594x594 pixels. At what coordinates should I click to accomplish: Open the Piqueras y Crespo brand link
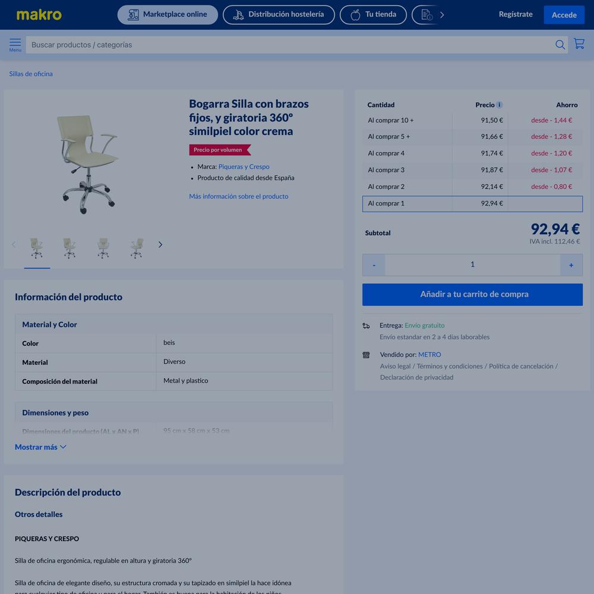pyautogui.click(x=244, y=167)
